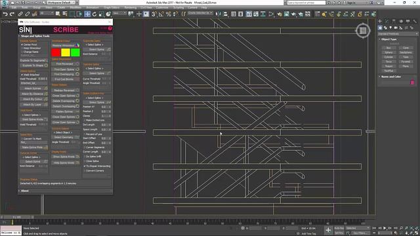The height and width of the screenshot is (236, 420).
Task: Activate the Select and Rotate tool
Action: coord(94,14)
